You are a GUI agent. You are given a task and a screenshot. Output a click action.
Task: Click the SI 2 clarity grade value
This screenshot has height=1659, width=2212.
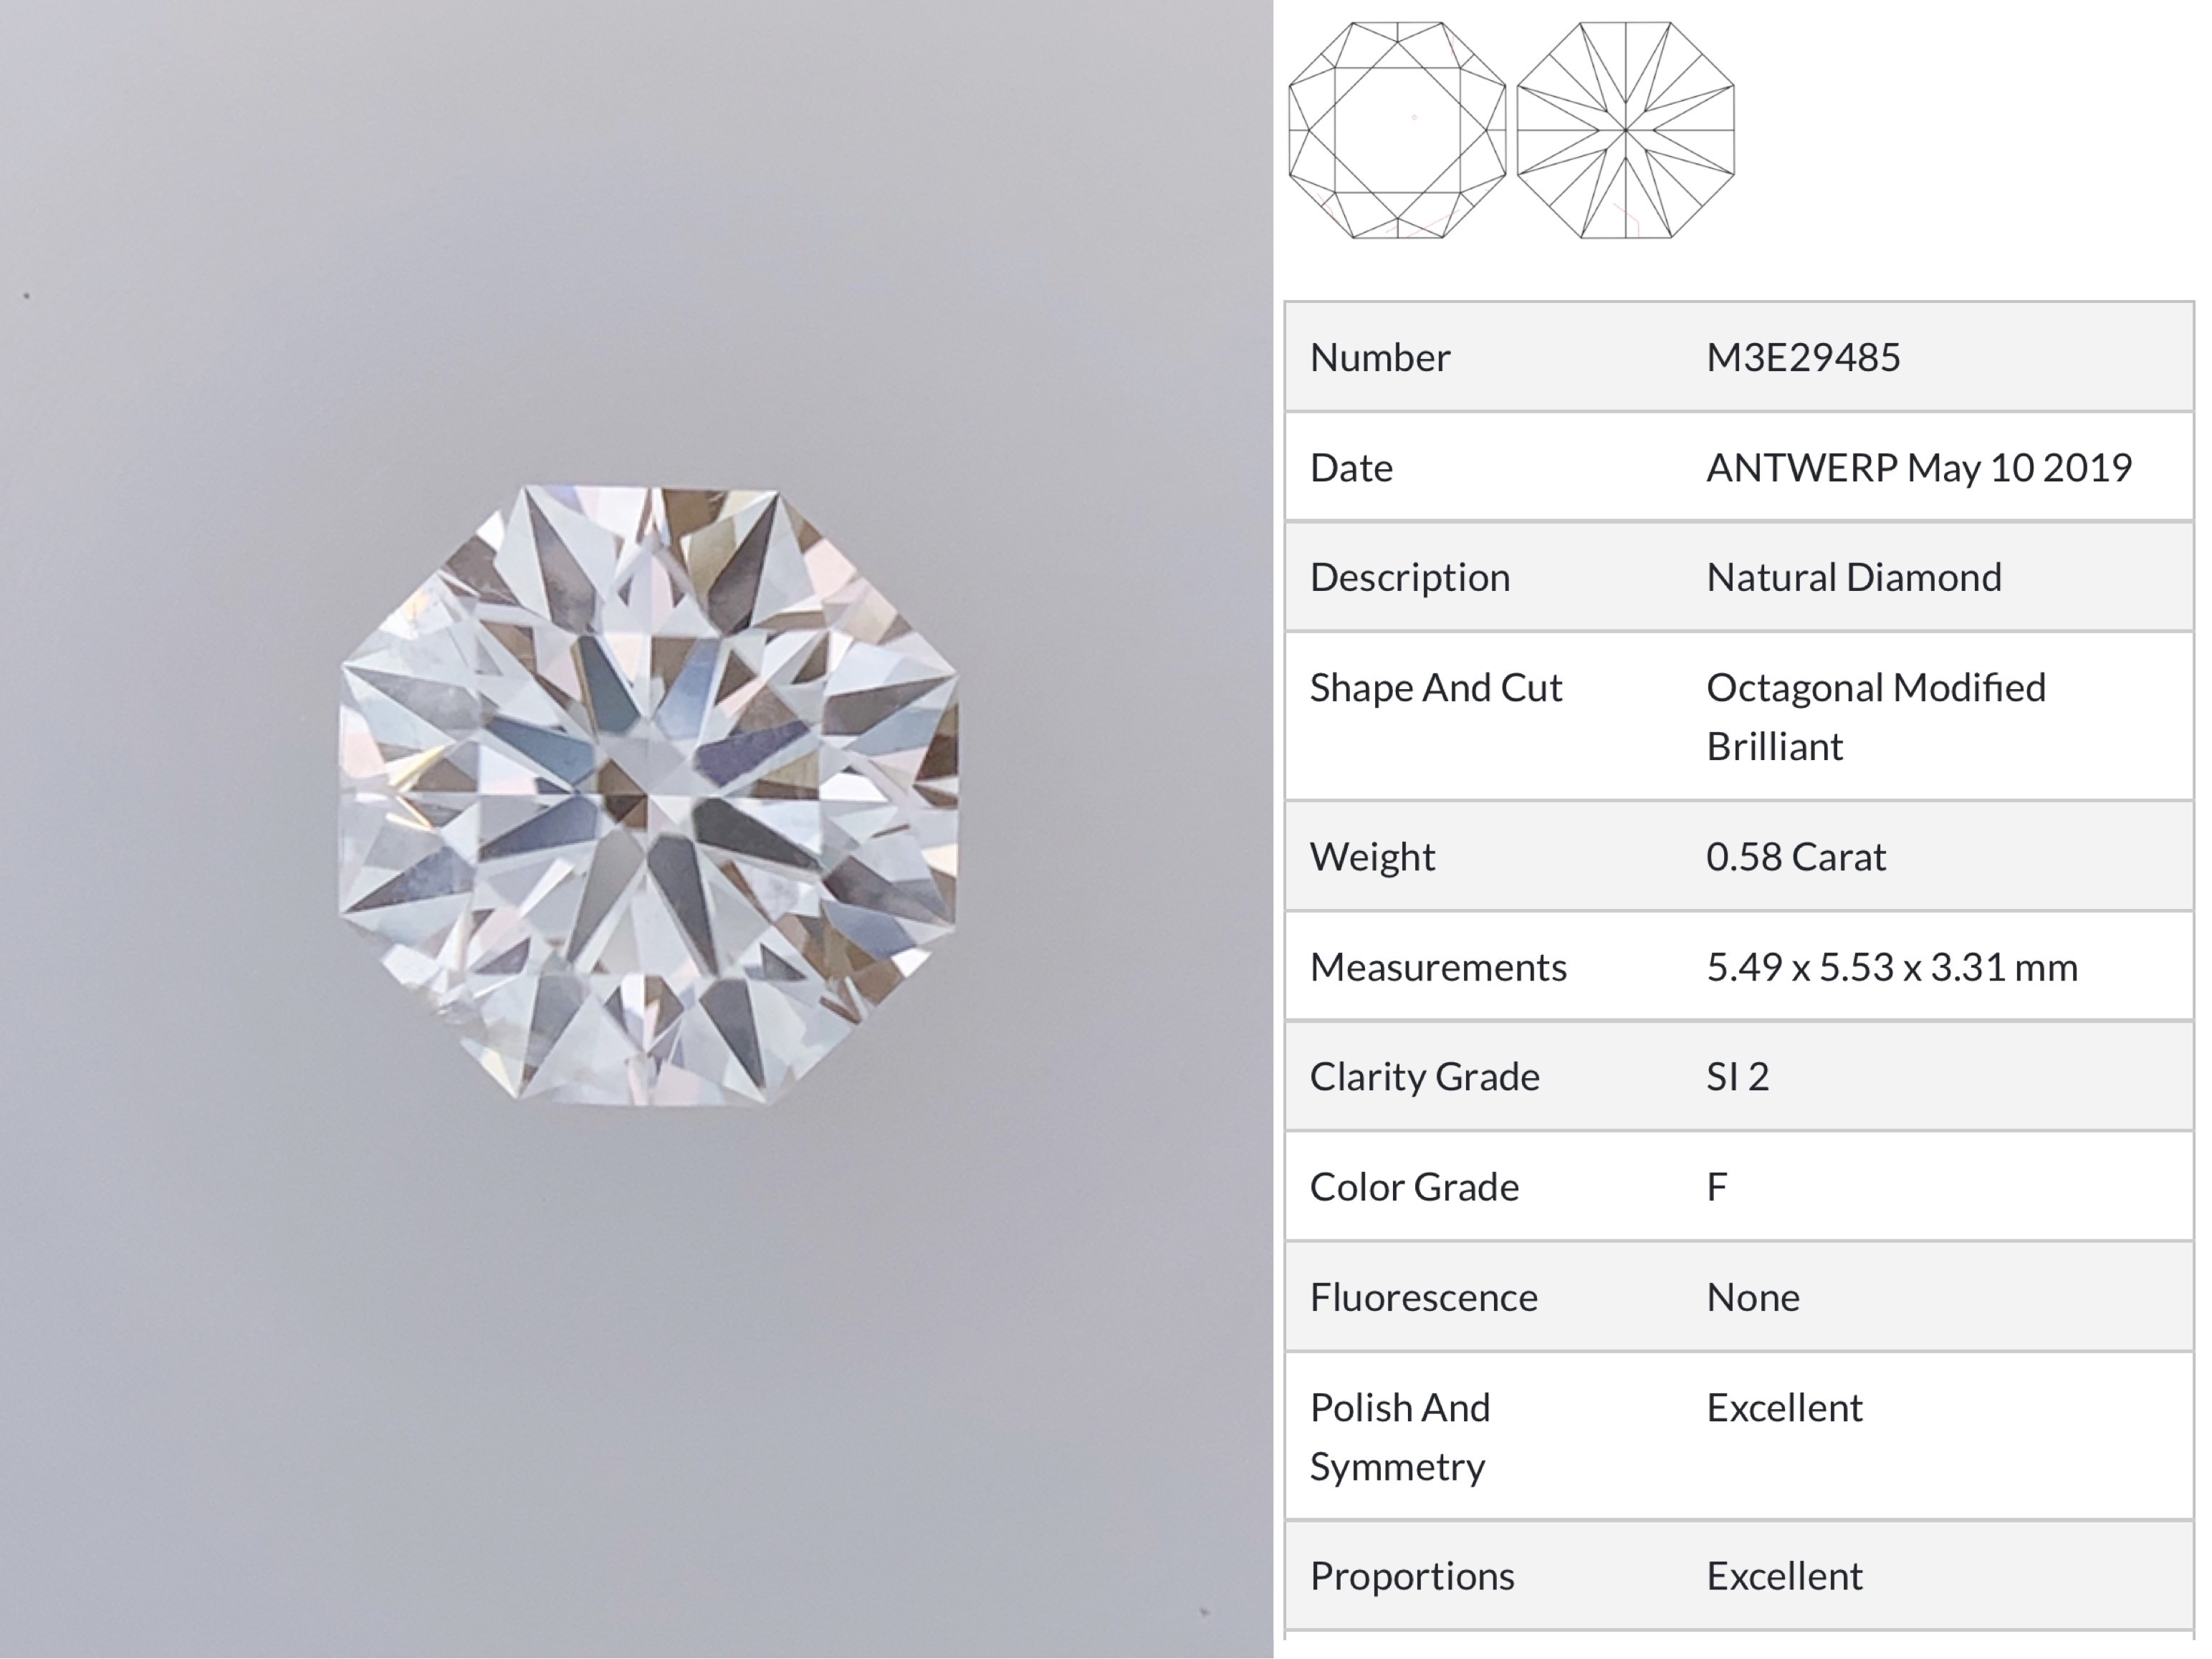(1737, 1077)
